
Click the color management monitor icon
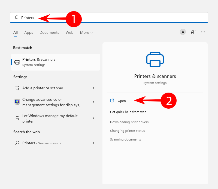(17, 102)
